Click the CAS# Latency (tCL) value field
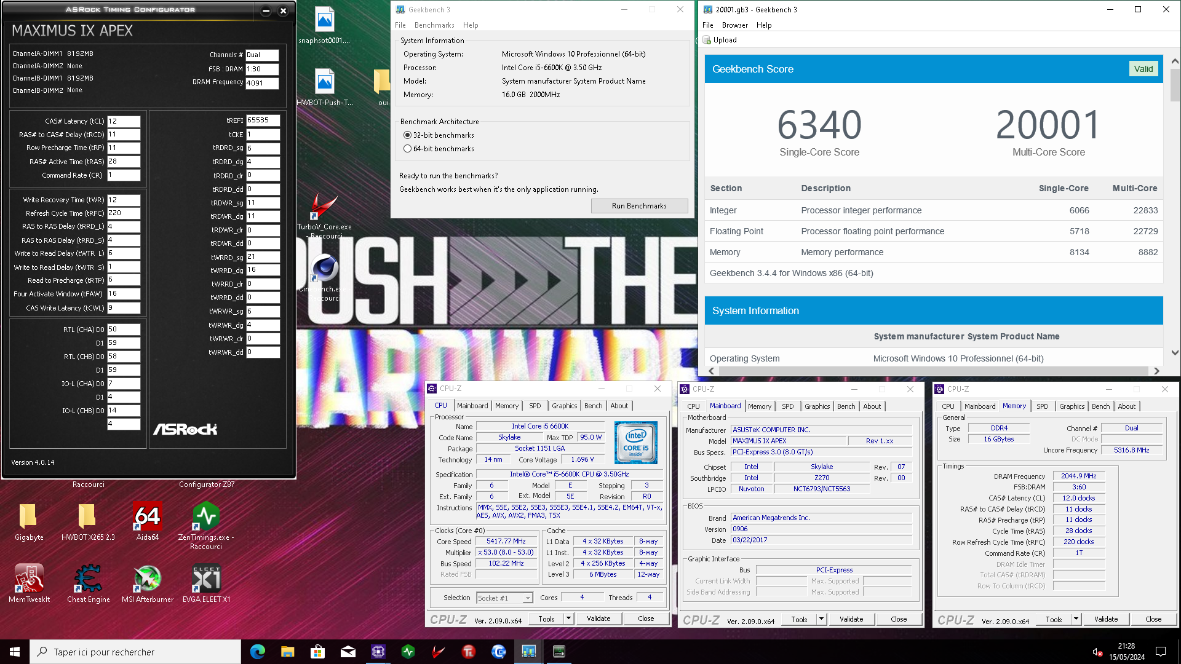Image resolution: width=1181 pixels, height=664 pixels. (x=124, y=121)
